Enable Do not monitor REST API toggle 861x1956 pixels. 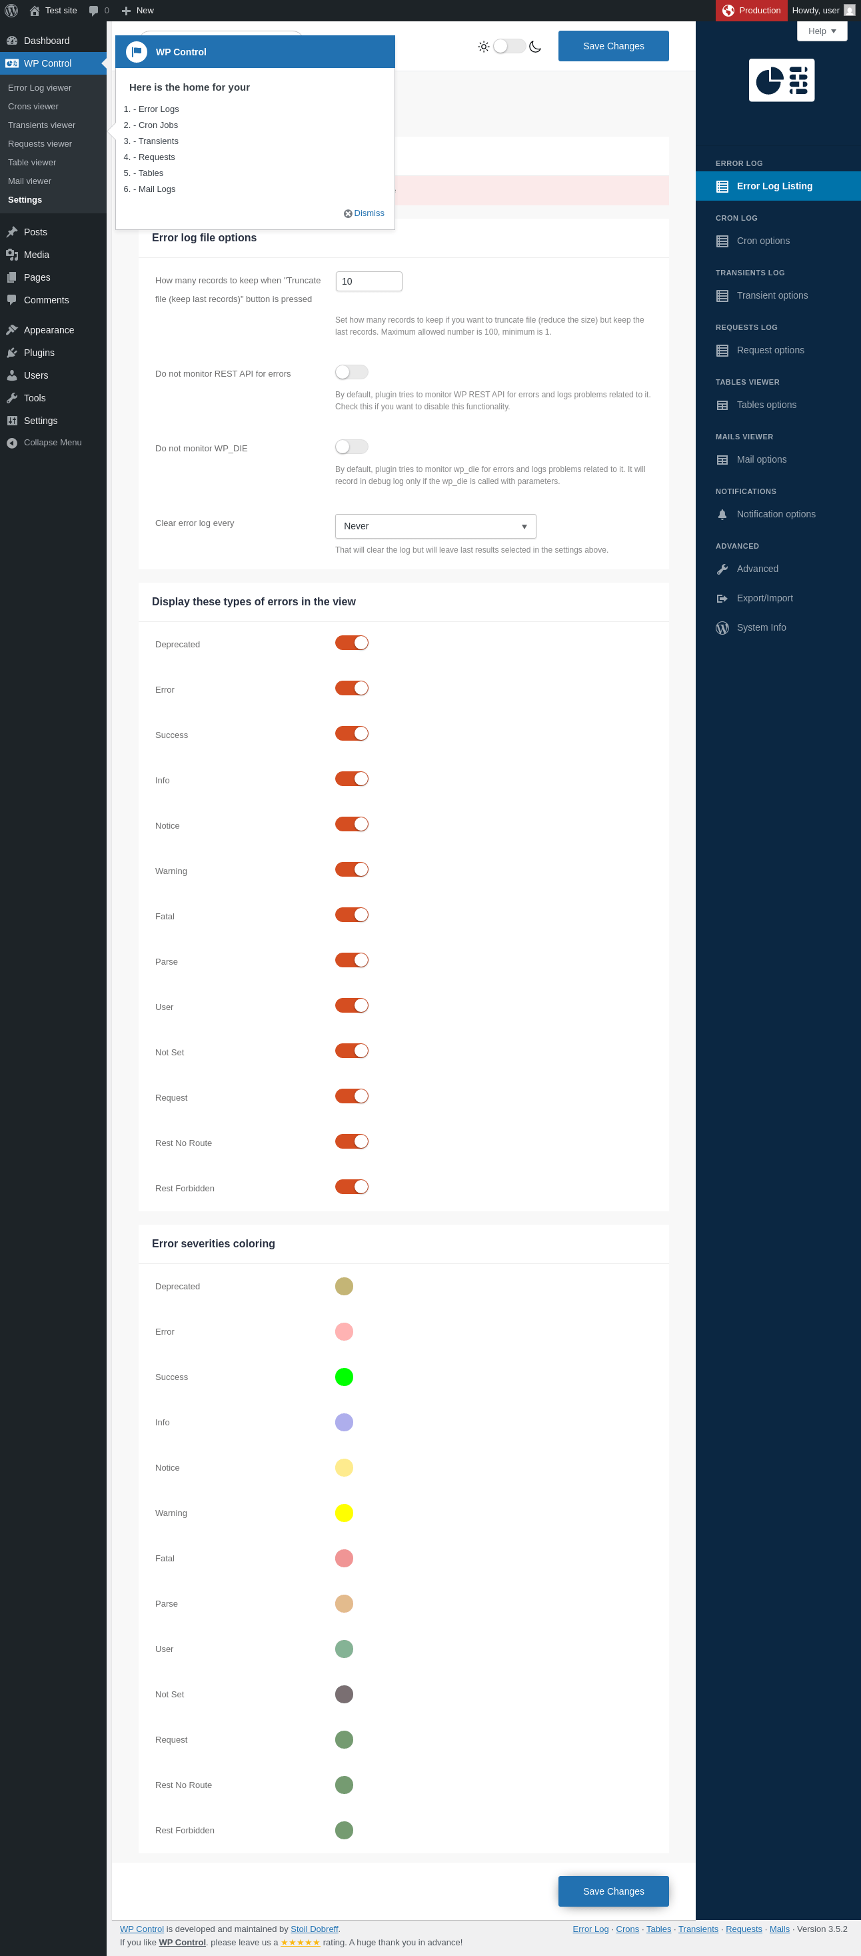click(x=352, y=372)
